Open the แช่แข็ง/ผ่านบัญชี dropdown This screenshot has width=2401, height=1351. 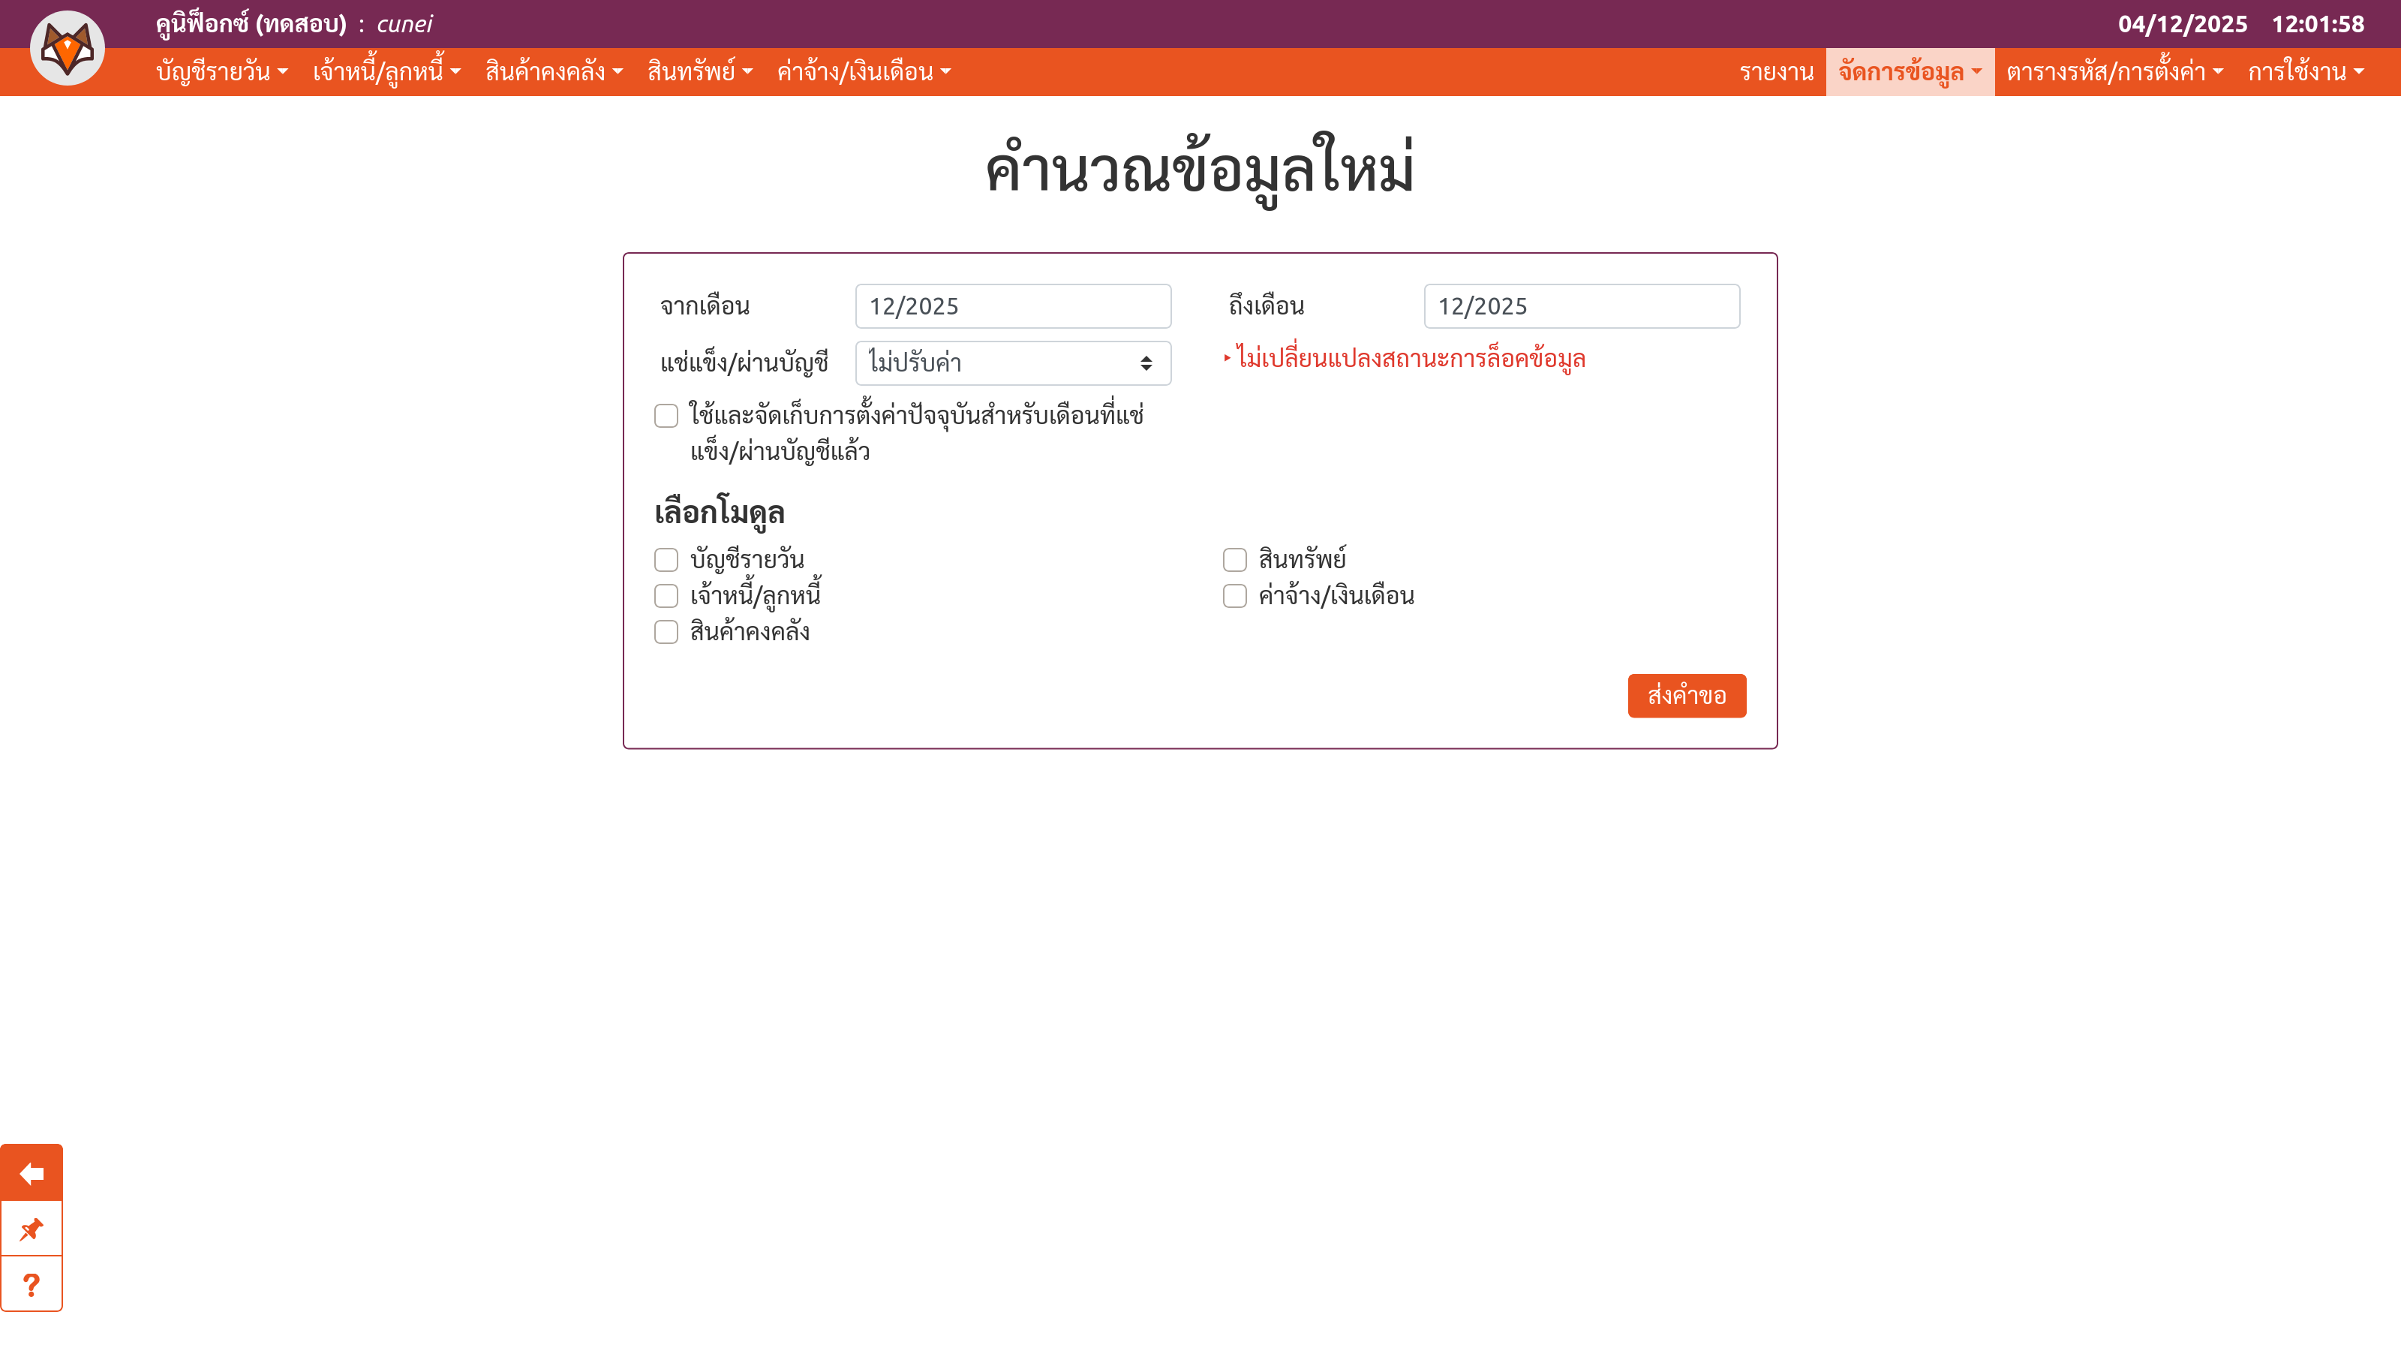(1012, 363)
